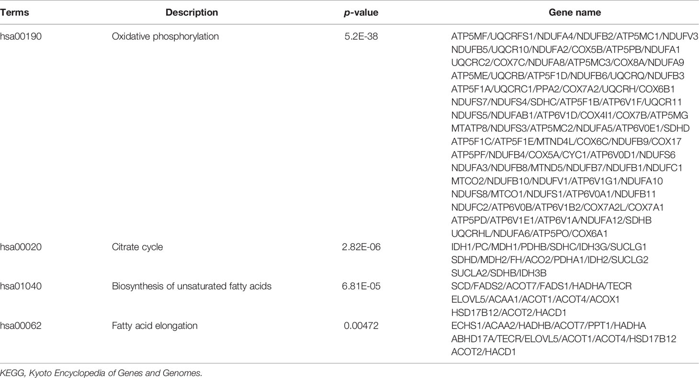Click the KEGG footnote text

tap(101, 373)
